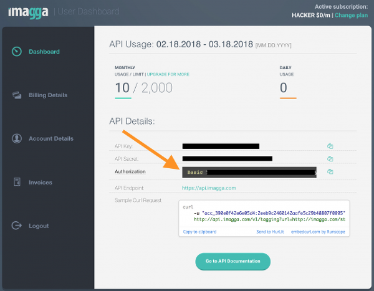Click the Sample Curl Request label

click(138, 201)
